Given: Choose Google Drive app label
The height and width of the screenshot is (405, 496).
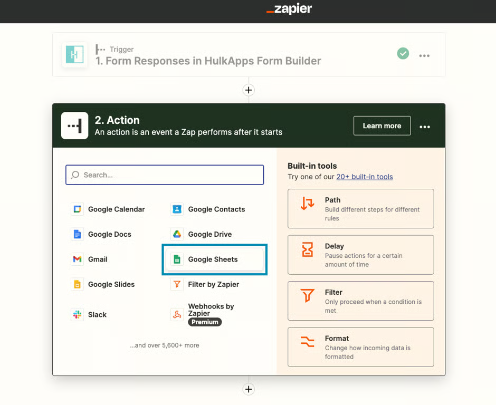Looking at the screenshot, I should click(x=209, y=234).
